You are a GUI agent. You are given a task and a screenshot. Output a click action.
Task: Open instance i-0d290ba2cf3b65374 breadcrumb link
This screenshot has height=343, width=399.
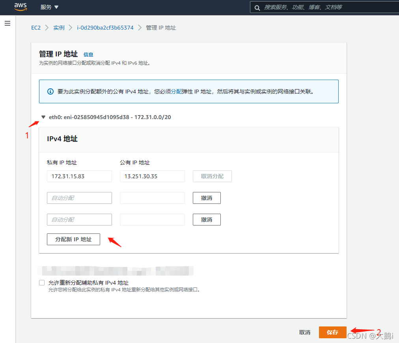click(x=105, y=28)
